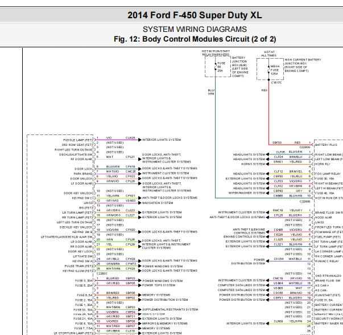The image size is (343, 335).
Task: Click the 'RF DOOR AJAR' label
Action: (81, 159)
